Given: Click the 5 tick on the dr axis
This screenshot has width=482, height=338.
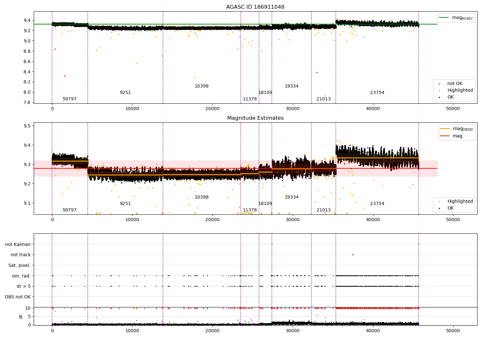Looking at the screenshot, I should [x=29, y=316].
